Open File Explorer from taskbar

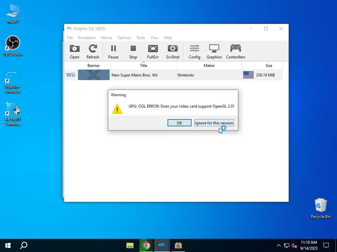coord(130,245)
